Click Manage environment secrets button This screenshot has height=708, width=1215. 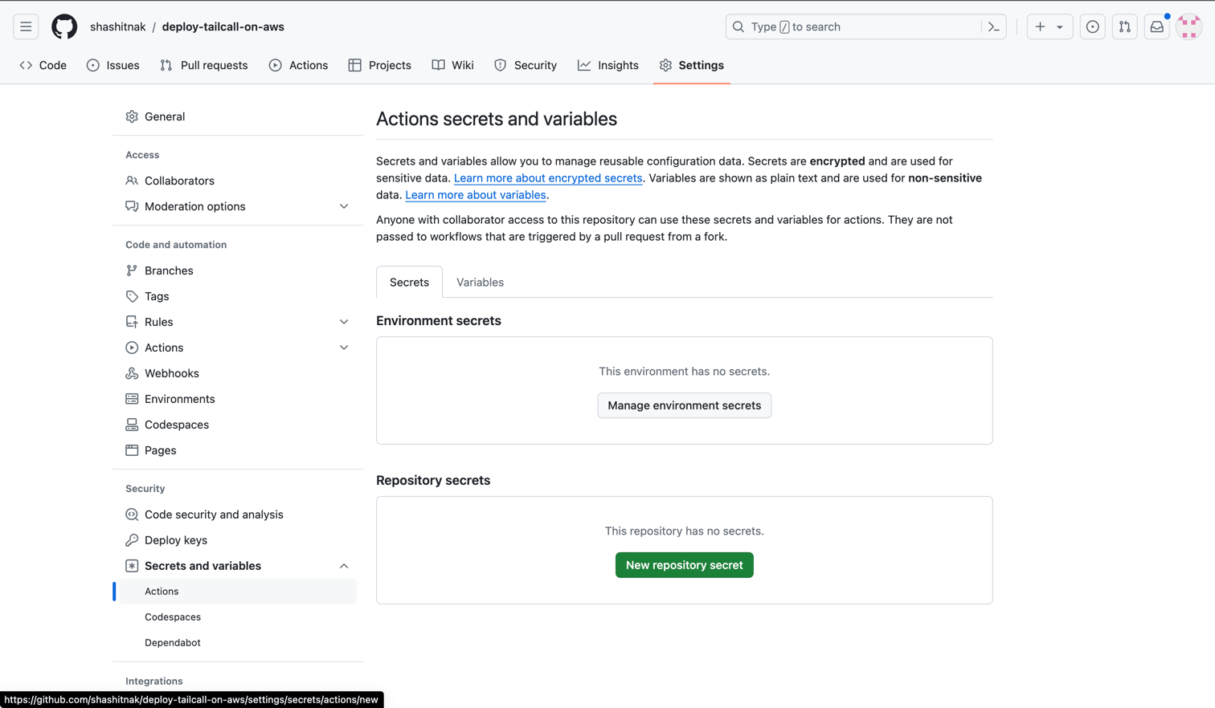tap(684, 405)
